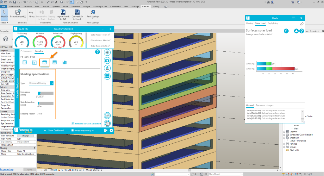Select South view in project browser
The width and height of the screenshot is (324, 176).
pyautogui.click(x=296, y=126)
